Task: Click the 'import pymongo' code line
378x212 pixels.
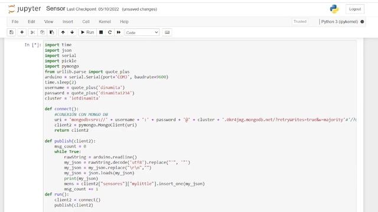Action: pos(61,66)
